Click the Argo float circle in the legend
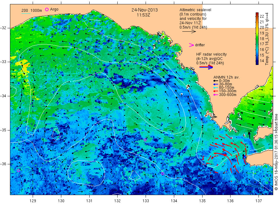Screen dimensions: 280x205 tap(47, 9)
